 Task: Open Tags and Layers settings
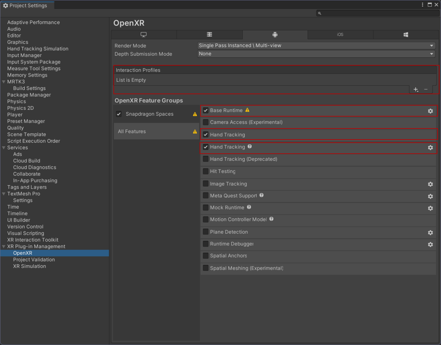pos(27,187)
